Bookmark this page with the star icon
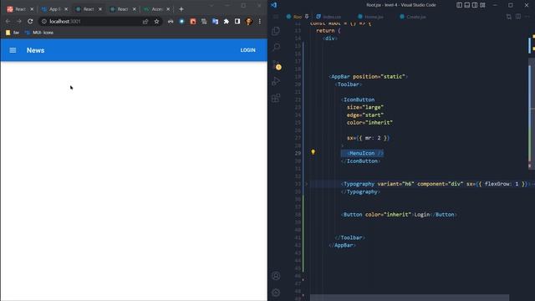 click(156, 22)
